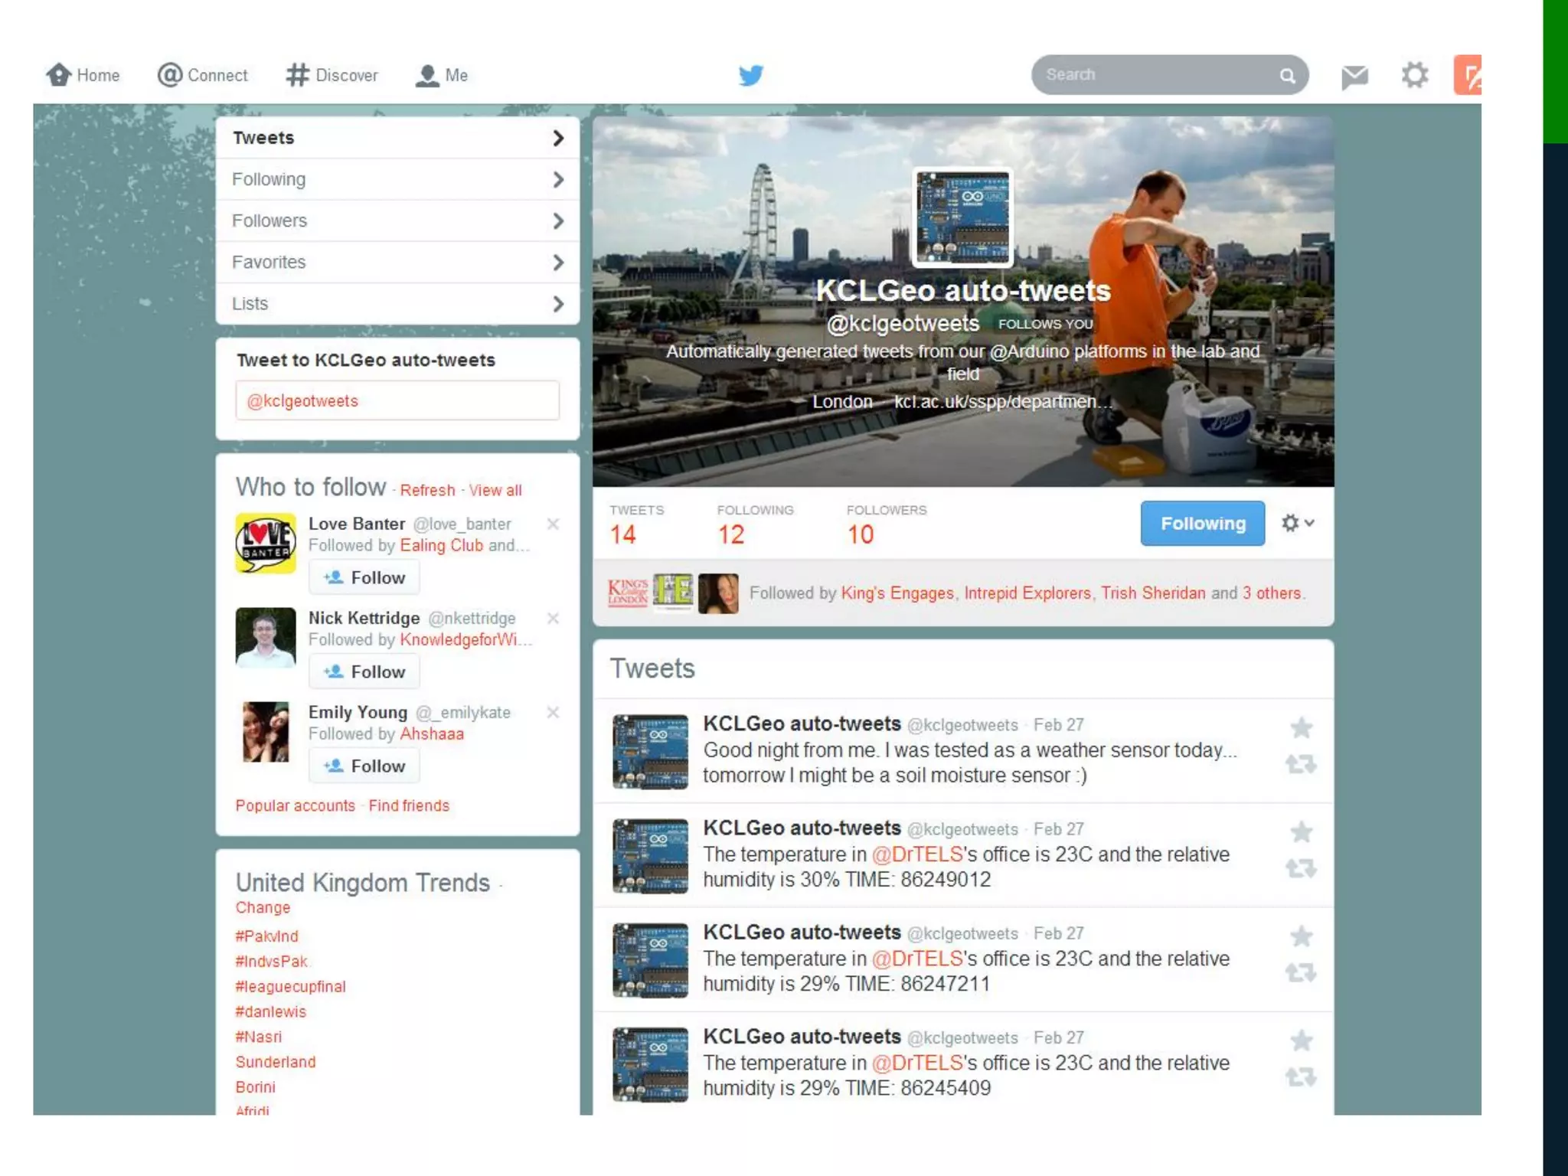The width and height of the screenshot is (1568, 1176).
Task: Retweet the humidity 30% tweet
Action: tap(1301, 868)
